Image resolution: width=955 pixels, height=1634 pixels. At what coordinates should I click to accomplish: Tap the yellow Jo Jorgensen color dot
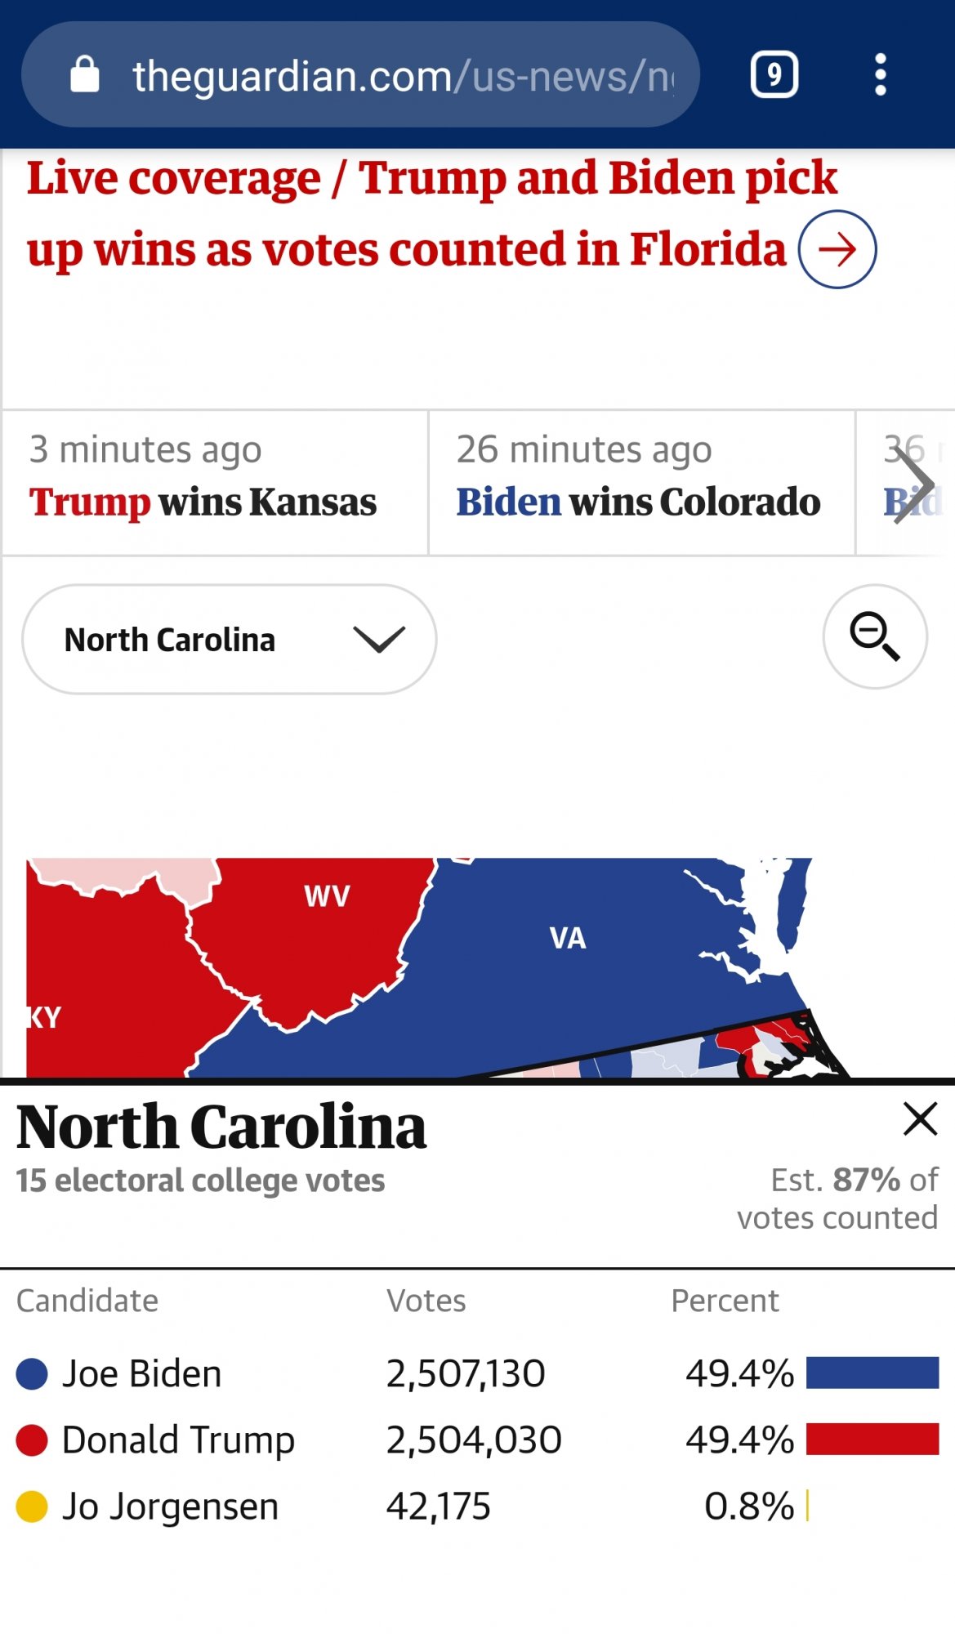[32, 1507]
